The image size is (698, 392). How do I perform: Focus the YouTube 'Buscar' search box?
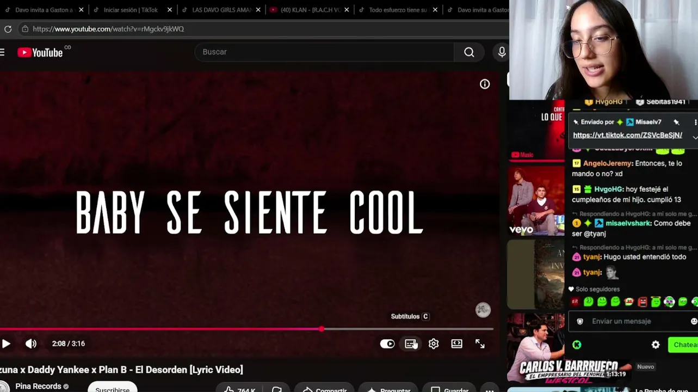point(324,52)
